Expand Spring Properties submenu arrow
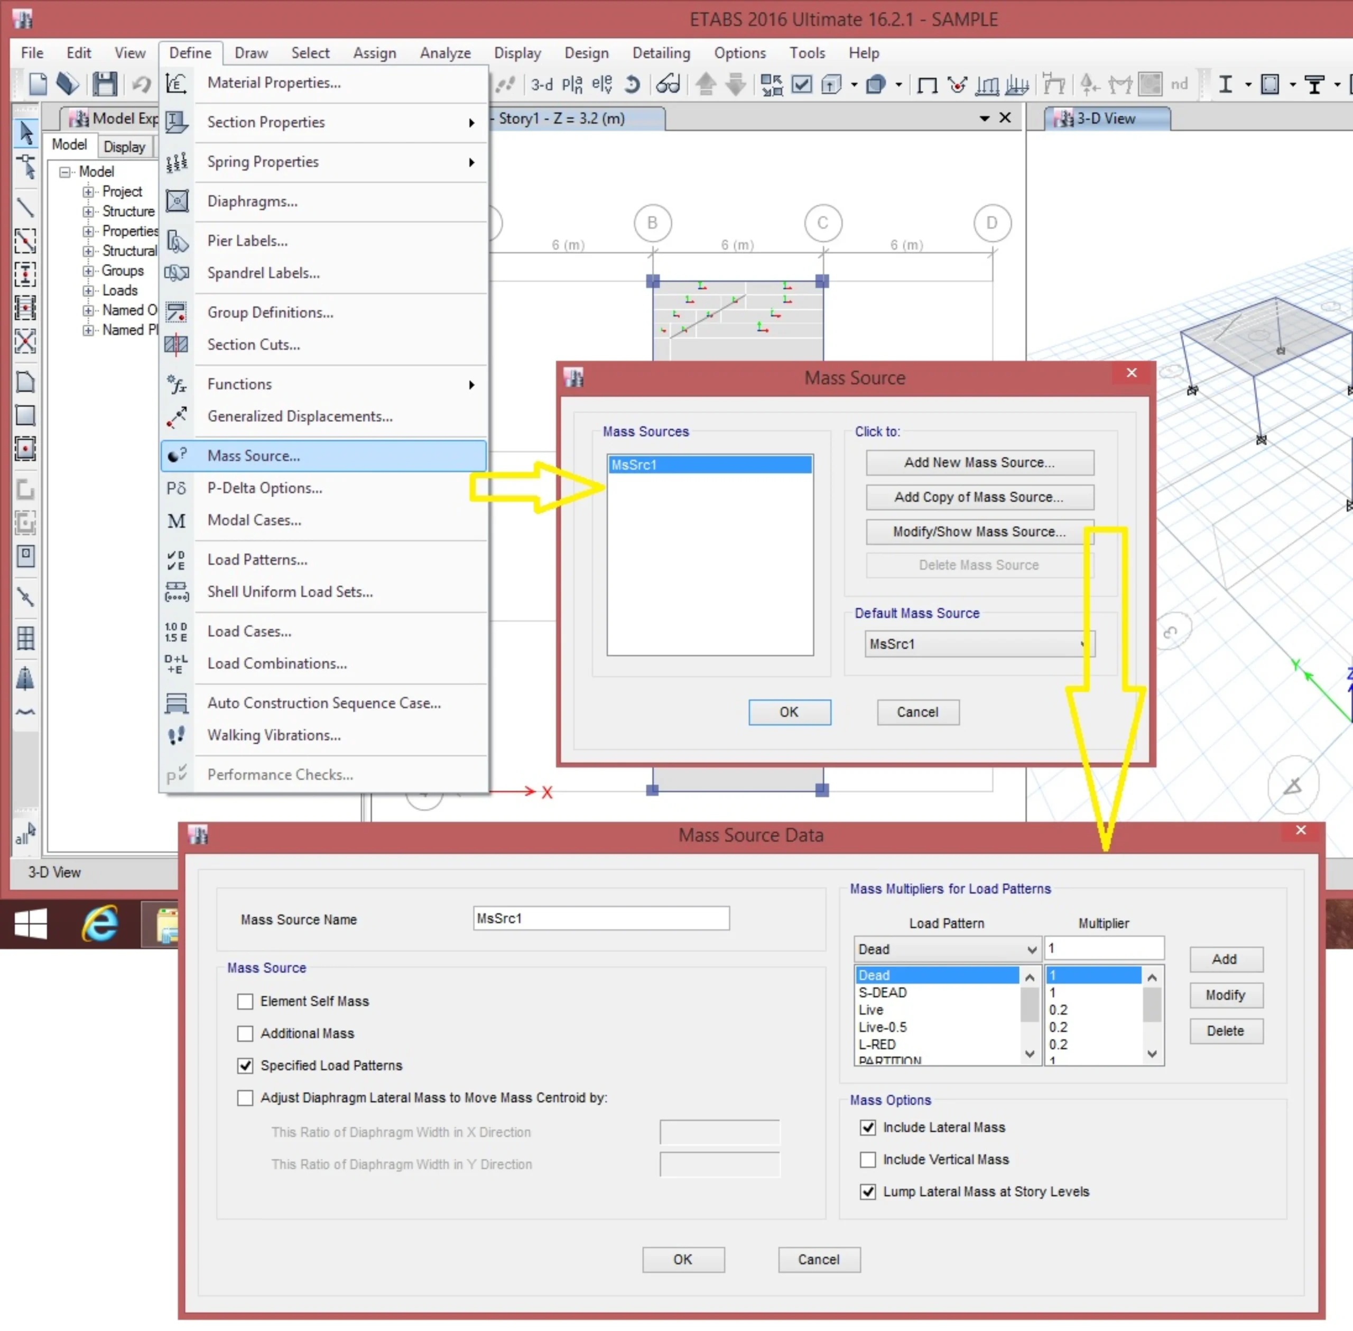The width and height of the screenshot is (1353, 1331). (x=472, y=162)
